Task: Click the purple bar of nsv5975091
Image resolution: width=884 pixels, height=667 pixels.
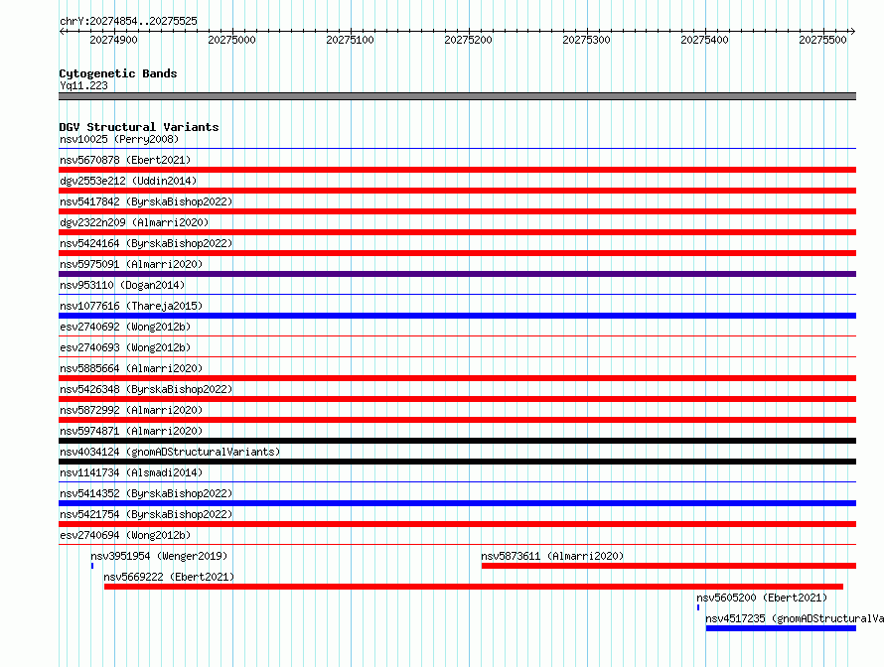Action: 457,274
